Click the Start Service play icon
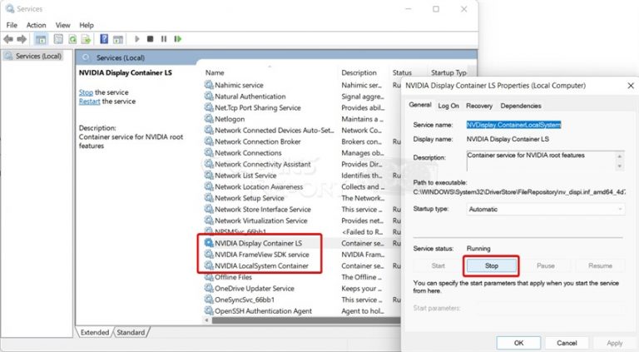 click(137, 39)
